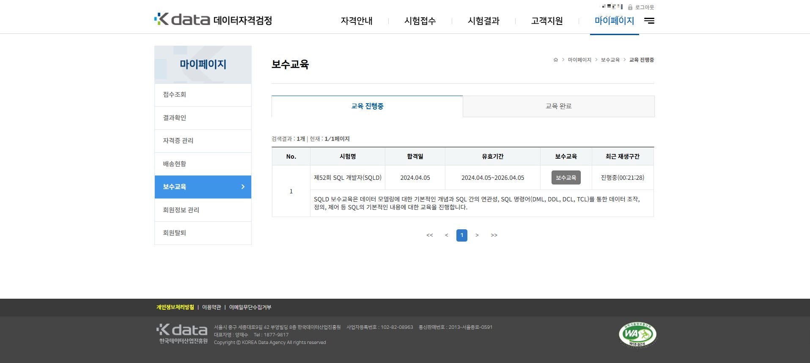The width and height of the screenshot is (810, 363).
Task: Open the 자격안내 menu
Action: (357, 21)
